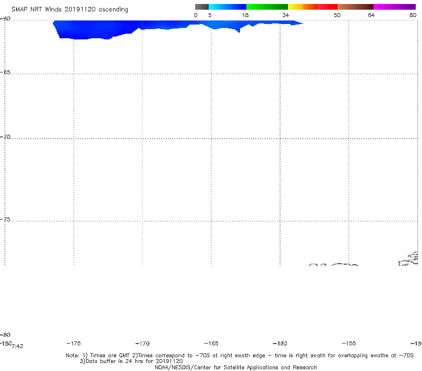Click the green segment of the color bar
Image resolution: width=422 pixels, height=371 pixels.
coord(267,7)
